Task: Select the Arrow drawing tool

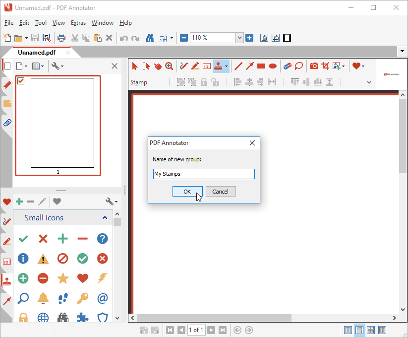Action: pyautogui.click(x=249, y=66)
